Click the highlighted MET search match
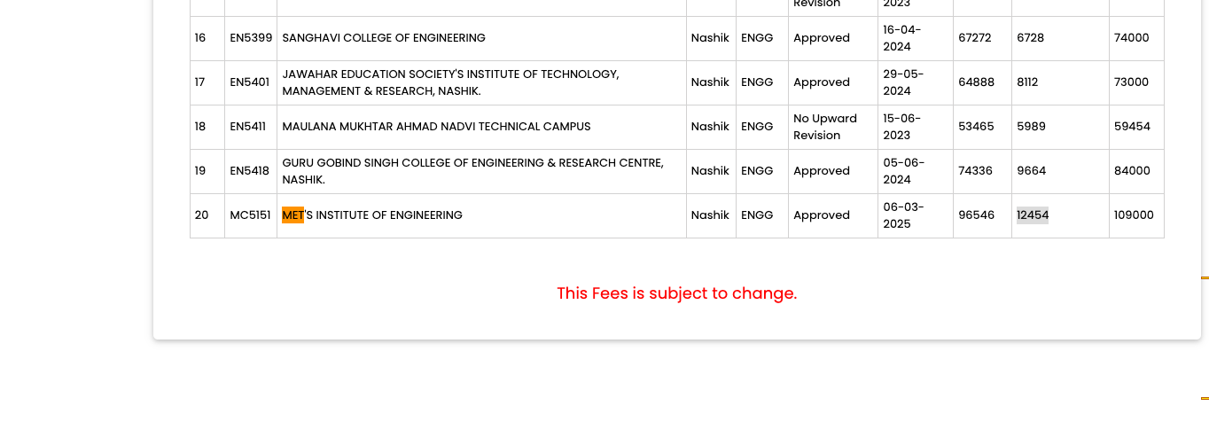Screen dimensions: 1209x445 click(292, 215)
